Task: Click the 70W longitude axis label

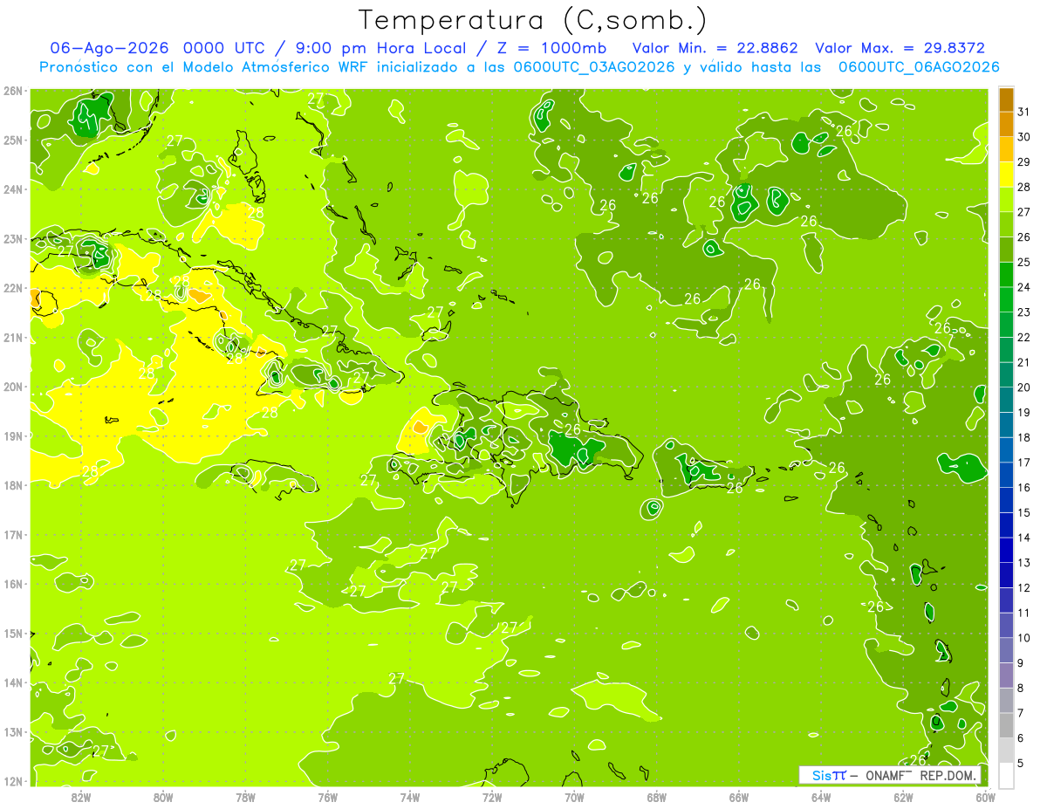Action: click(x=574, y=797)
